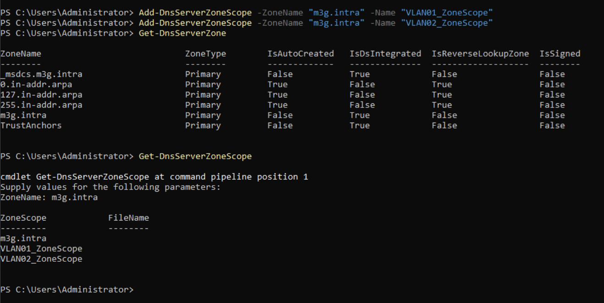Select the 0.in-addr.arpa zone row
Viewport: 604px width, 303px height.
tap(290, 84)
